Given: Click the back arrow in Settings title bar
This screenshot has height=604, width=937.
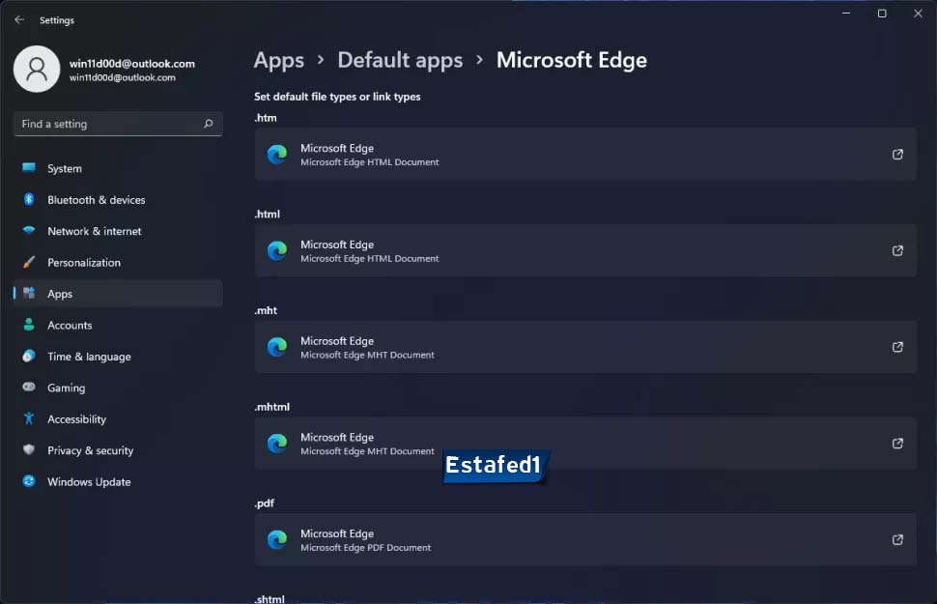Looking at the screenshot, I should (x=19, y=19).
